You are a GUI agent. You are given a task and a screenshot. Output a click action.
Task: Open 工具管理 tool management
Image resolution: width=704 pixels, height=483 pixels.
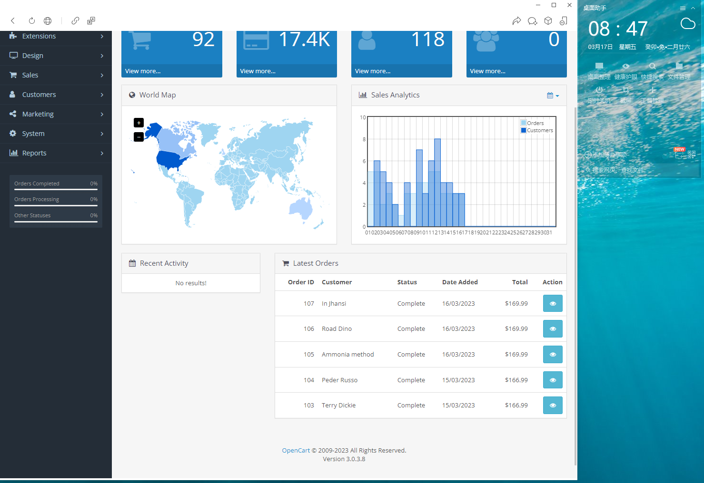point(652,95)
